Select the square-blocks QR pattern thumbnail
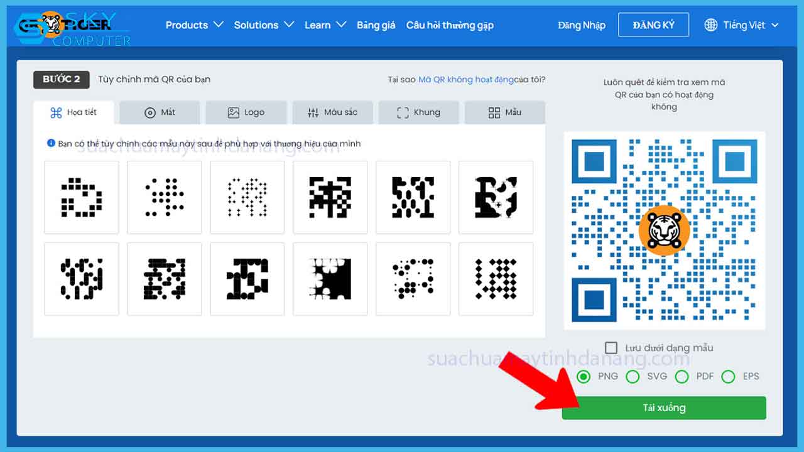804x452 pixels. [82, 197]
